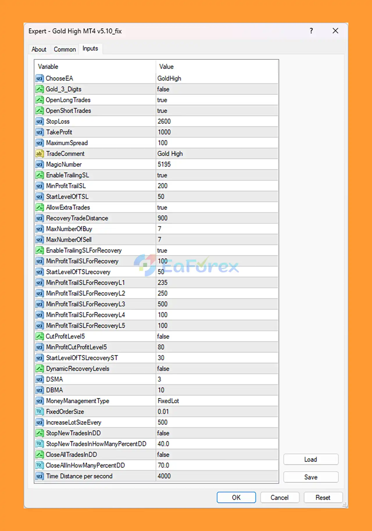Expand the DynamicRecoveryLevels value selector
This screenshot has height=531, width=372.
pos(217,369)
